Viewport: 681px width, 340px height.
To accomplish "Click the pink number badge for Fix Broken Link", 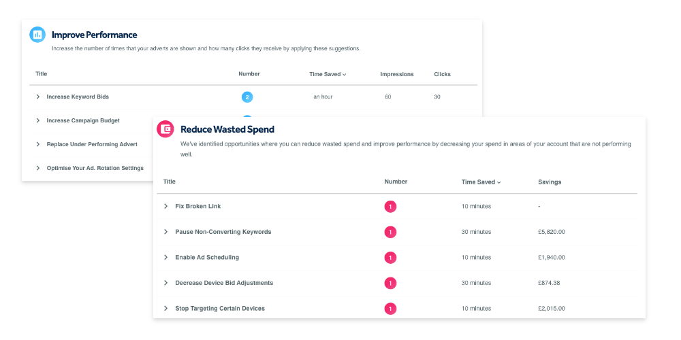I will tap(390, 207).
